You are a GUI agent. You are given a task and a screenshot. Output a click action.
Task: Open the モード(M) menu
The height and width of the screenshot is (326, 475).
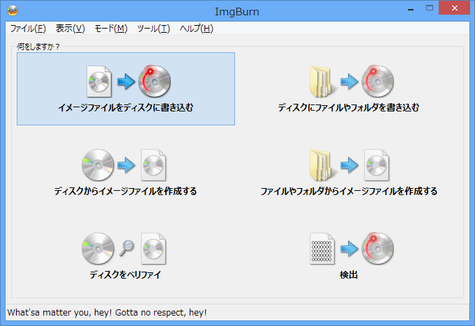(111, 29)
